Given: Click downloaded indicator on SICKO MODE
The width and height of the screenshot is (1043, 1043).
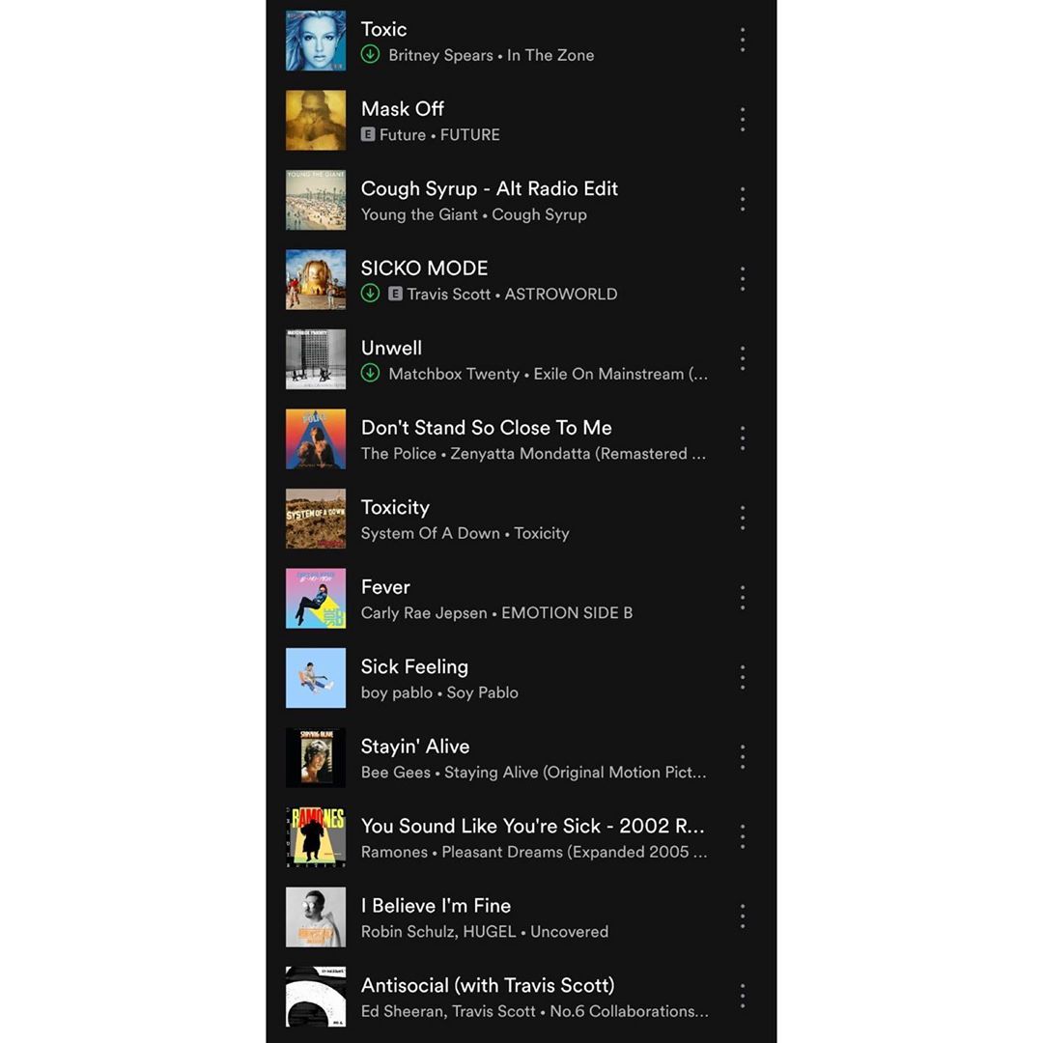Looking at the screenshot, I should (x=371, y=294).
